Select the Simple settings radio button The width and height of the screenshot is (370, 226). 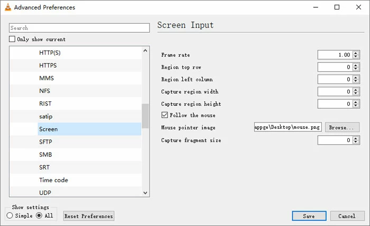pos(10,215)
